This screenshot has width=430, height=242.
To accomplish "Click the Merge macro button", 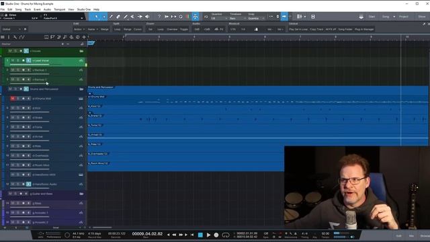I will tap(105, 30).
